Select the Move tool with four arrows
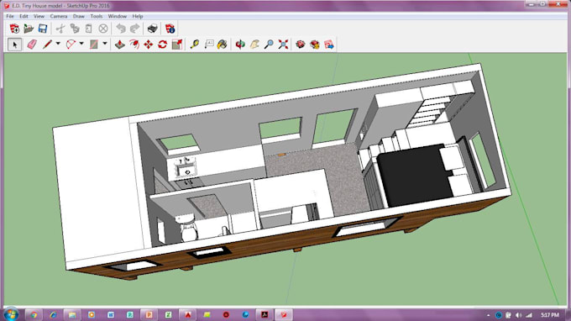The width and height of the screenshot is (571, 321). click(x=149, y=45)
